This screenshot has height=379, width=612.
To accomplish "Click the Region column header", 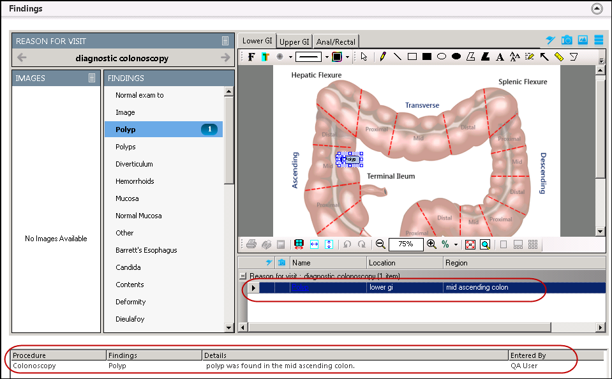I will pyautogui.click(x=525, y=263).
